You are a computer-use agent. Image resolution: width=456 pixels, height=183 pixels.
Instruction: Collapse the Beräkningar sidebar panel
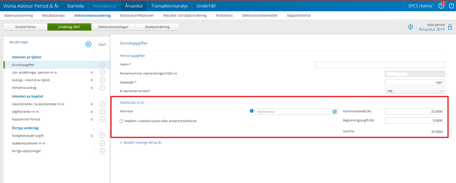click(x=88, y=44)
